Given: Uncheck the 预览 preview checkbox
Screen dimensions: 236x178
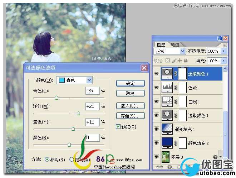Looking at the screenshot, I should tap(118, 126).
